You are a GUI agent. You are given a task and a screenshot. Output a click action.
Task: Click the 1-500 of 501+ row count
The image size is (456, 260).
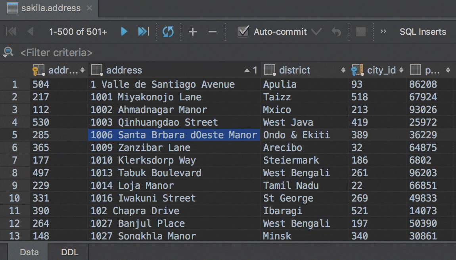(x=78, y=32)
